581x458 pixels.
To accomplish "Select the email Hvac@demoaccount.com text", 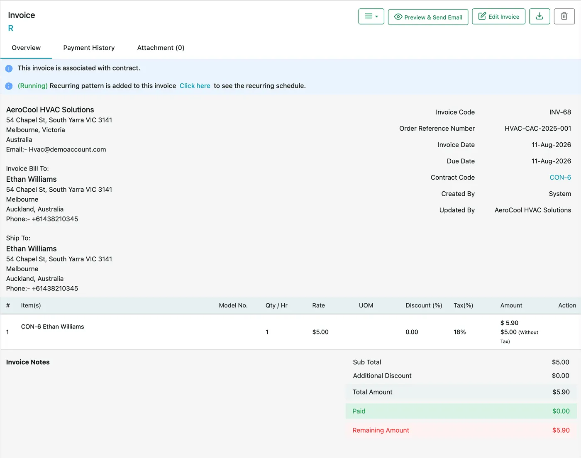I will [x=67, y=150].
